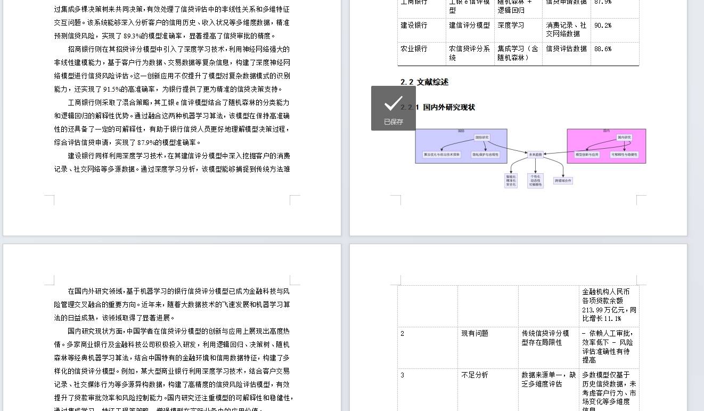This screenshot has width=704, height=411.
Task: Select the 建信评分模型 table cell
Action: point(470,30)
